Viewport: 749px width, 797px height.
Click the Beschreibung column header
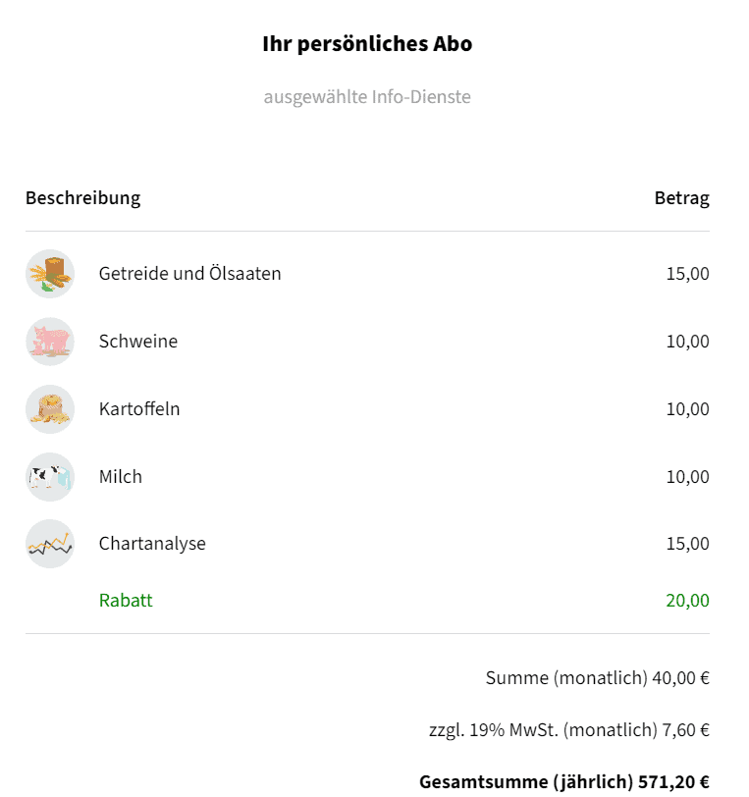tap(82, 198)
